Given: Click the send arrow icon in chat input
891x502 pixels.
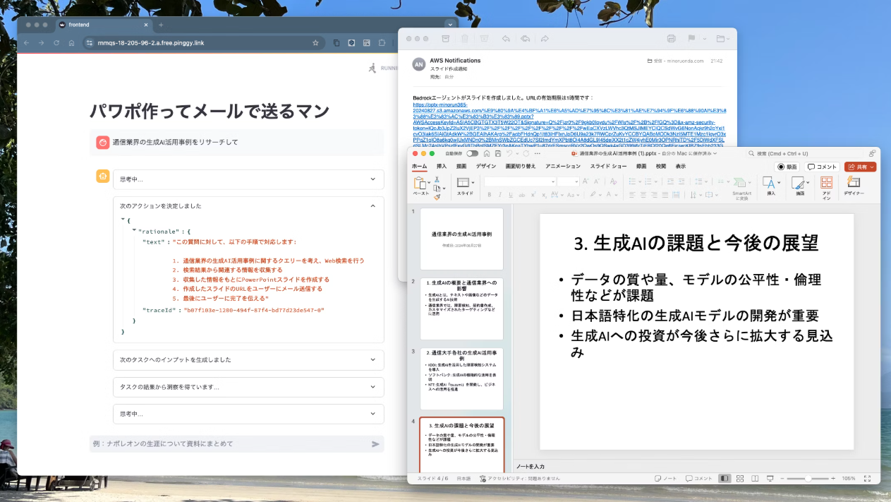Looking at the screenshot, I should pyautogui.click(x=375, y=444).
